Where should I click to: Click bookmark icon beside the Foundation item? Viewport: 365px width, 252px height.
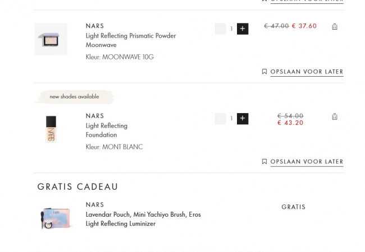[x=264, y=162]
